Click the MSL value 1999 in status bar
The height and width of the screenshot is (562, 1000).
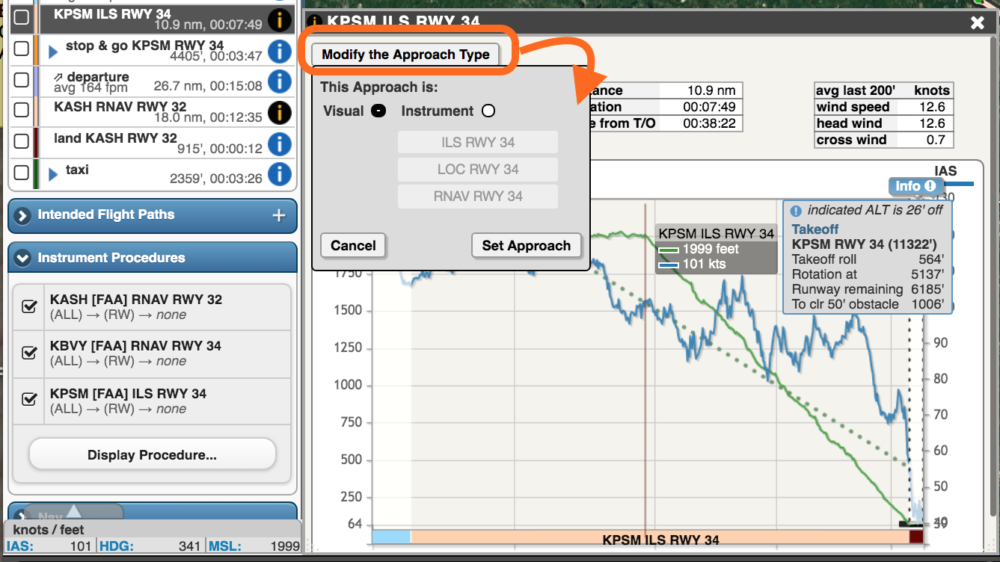[286, 546]
